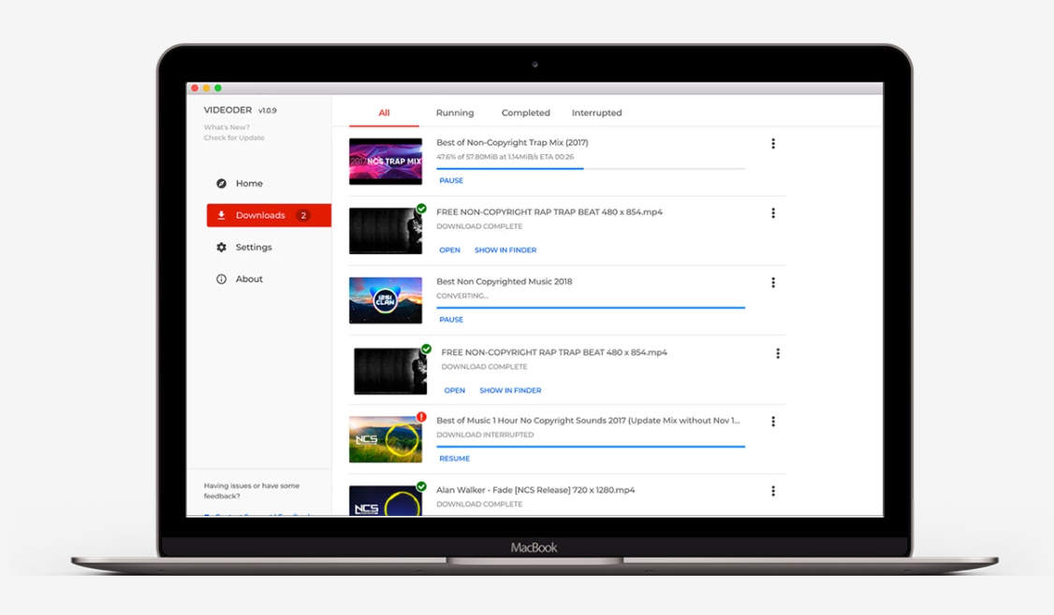
Task: Click title 'Best of Non-Copyright Trap Mix (2017)'
Action: point(512,142)
